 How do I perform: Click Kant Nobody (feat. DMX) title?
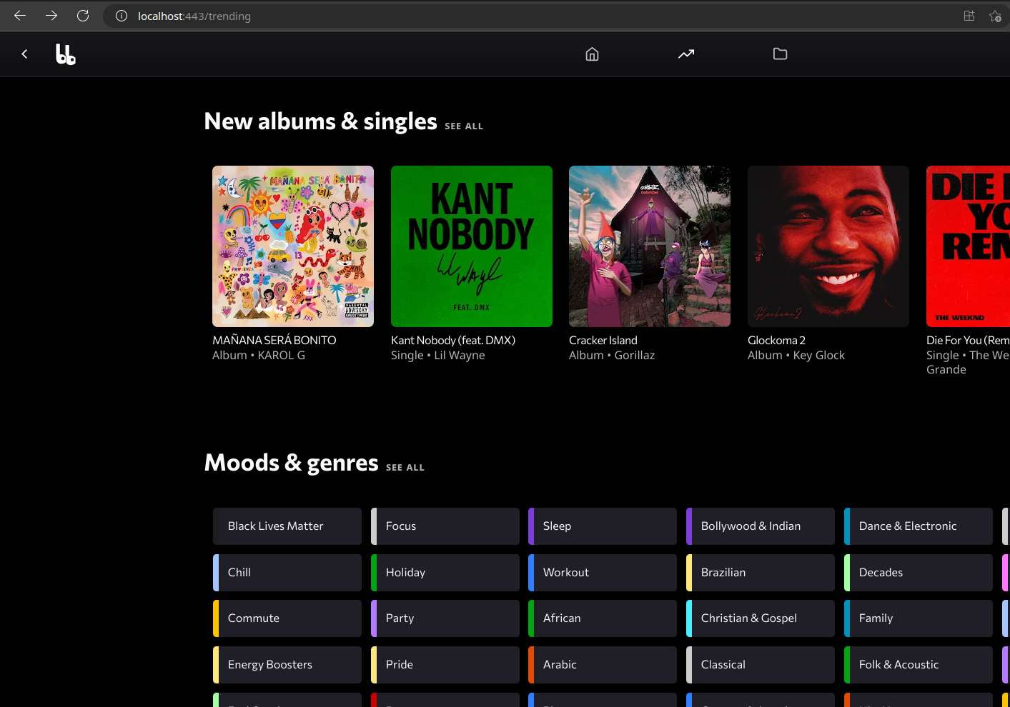click(x=453, y=341)
